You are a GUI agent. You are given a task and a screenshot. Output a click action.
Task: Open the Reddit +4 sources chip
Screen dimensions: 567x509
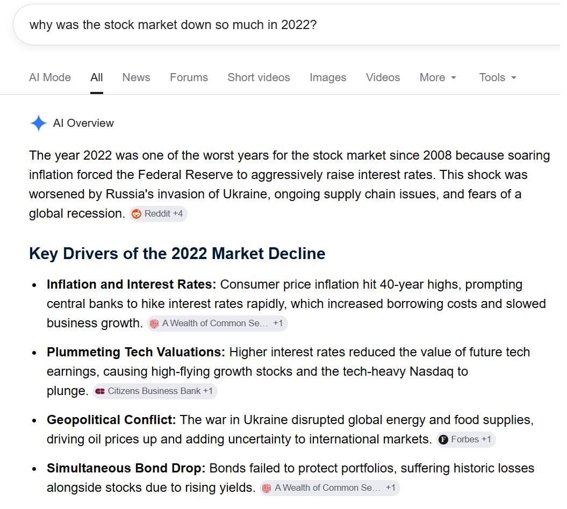click(158, 214)
